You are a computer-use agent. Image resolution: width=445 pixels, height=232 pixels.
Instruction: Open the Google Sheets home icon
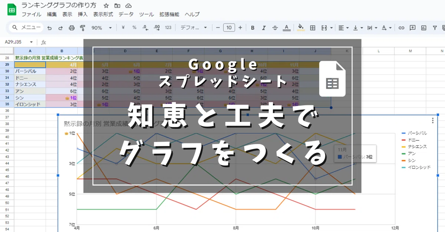tap(11, 10)
